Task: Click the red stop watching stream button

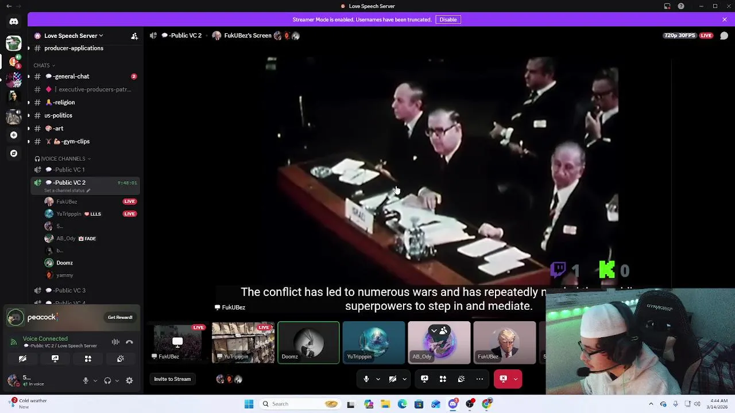Action: click(503, 379)
